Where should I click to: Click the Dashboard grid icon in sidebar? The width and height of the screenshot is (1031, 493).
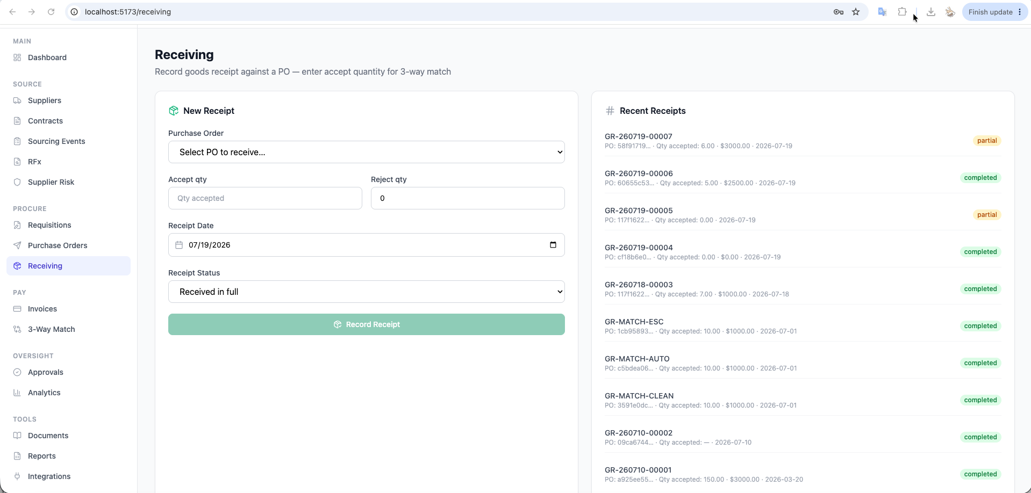point(17,57)
